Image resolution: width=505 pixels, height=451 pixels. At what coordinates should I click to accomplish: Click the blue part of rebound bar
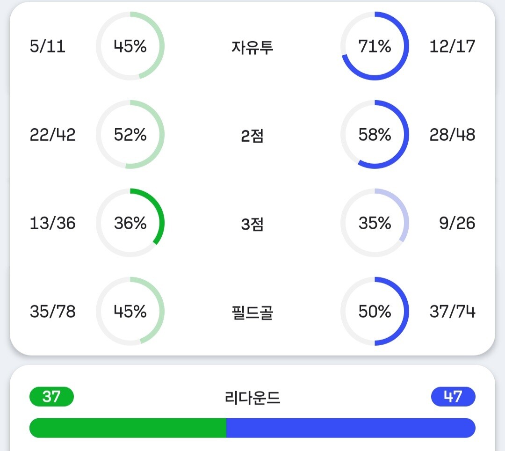click(351, 428)
